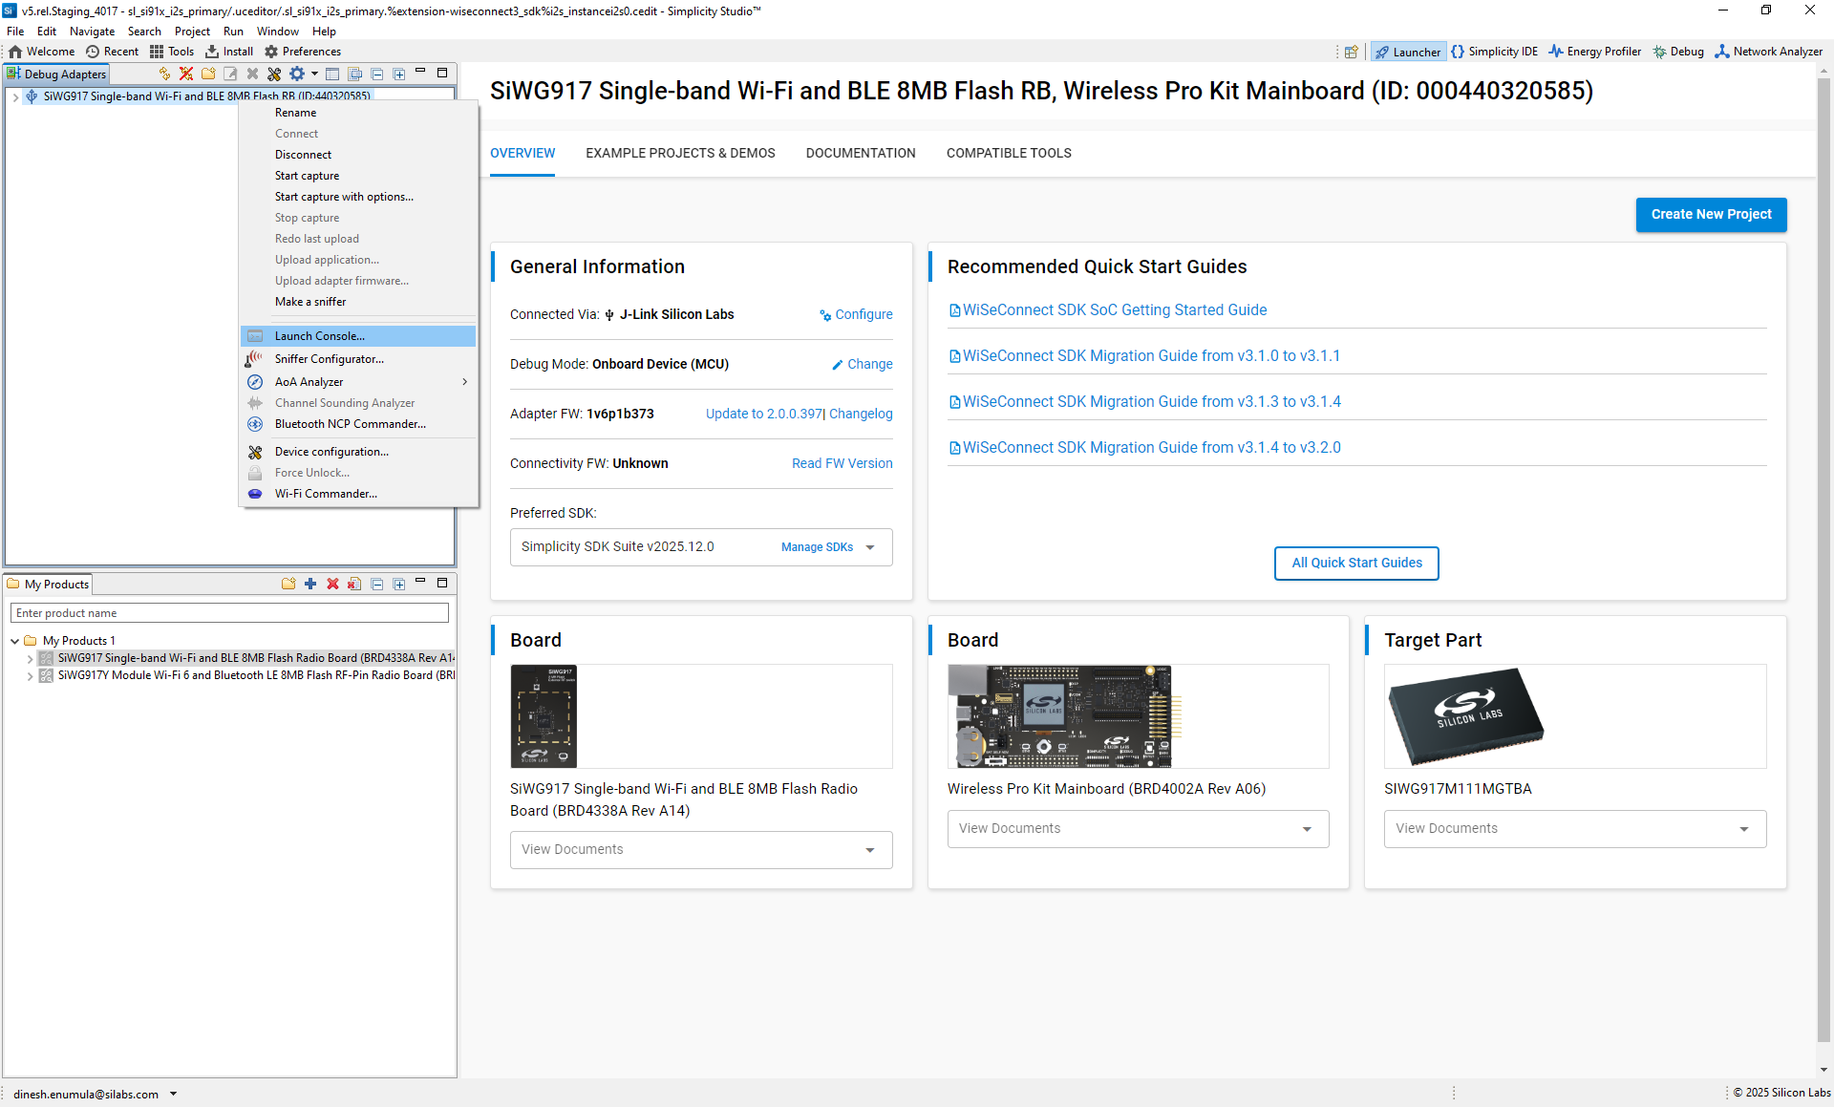This screenshot has height=1107, width=1834.
Task: Open the Preferred SDK dropdown arrow
Action: [870, 547]
